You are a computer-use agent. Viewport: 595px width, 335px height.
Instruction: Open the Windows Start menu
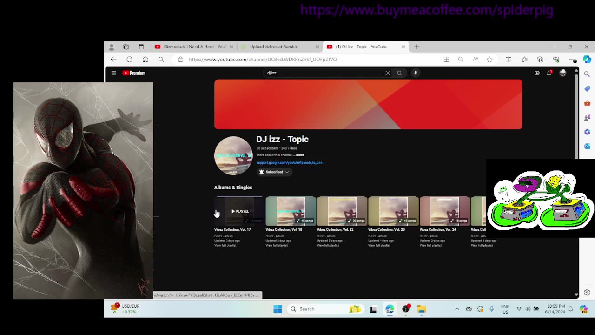(278, 309)
